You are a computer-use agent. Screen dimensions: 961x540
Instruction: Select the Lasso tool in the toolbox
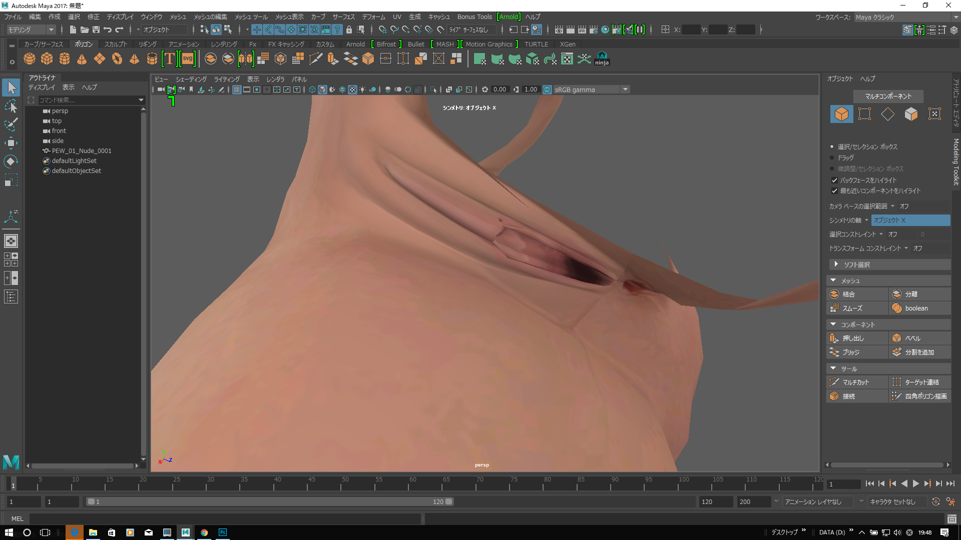[11, 106]
